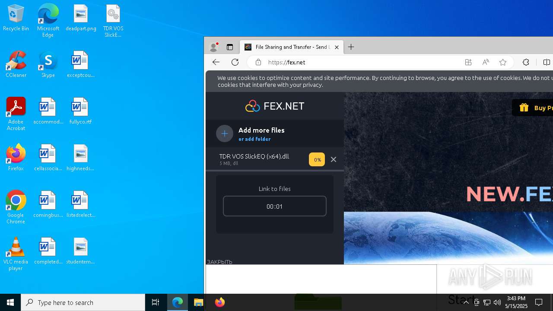Click the Link to files 00:01 field
Viewport: 553px width, 311px height.
275,206
